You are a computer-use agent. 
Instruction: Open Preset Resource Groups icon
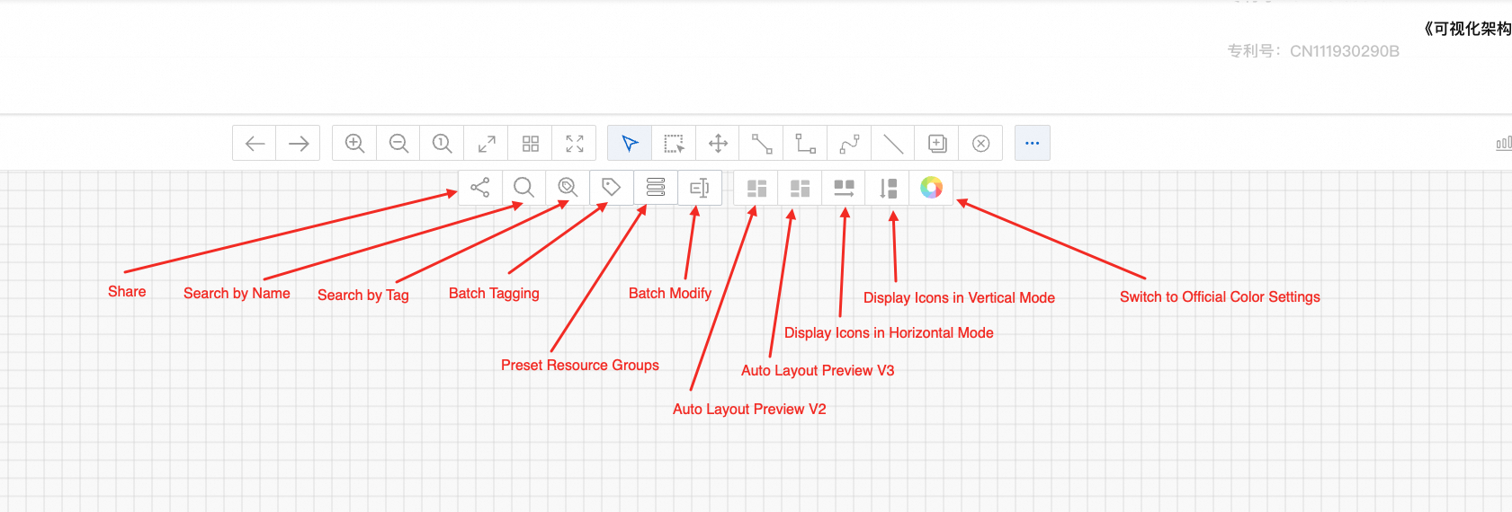pos(656,187)
